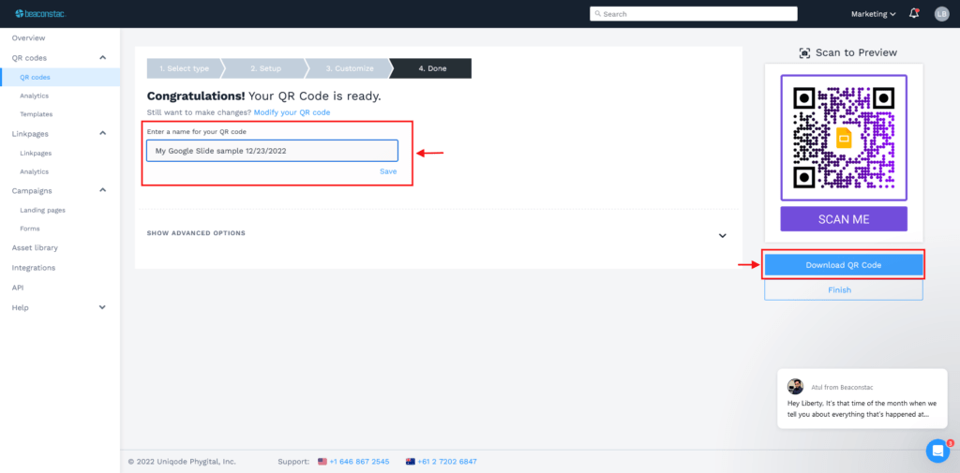Click the Scan to Preview icon
Viewport: 960px width, 473px height.
coord(804,53)
